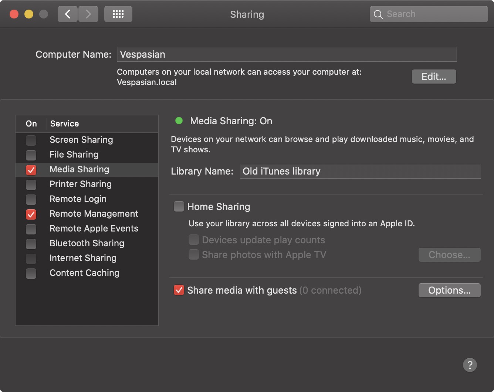Click the forward navigation arrow
494x392 pixels.
(88, 14)
